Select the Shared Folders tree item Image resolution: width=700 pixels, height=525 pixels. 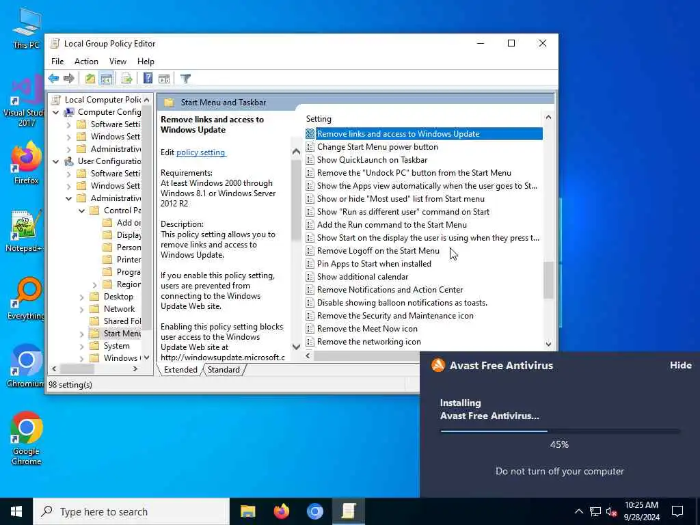pos(122,321)
